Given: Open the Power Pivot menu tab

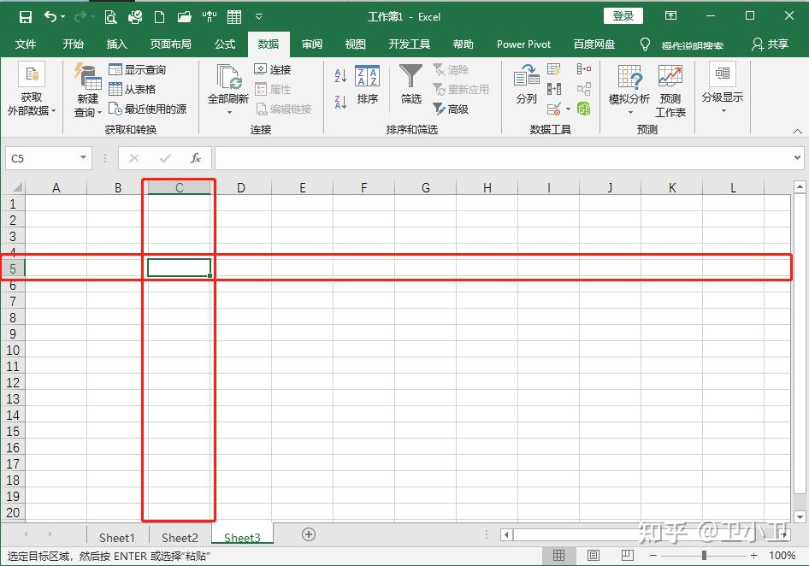Looking at the screenshot, I should pos(523,44).
